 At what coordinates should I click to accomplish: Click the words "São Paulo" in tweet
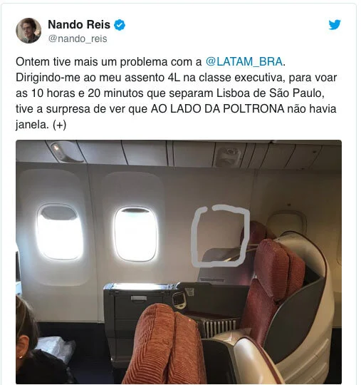pyautogui.click(x=296, y=93)
